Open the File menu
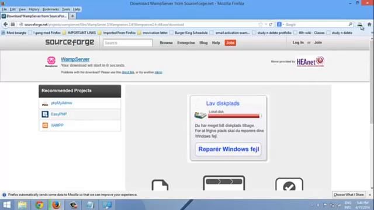Screen dimensions: 374x210 (4, 9)
